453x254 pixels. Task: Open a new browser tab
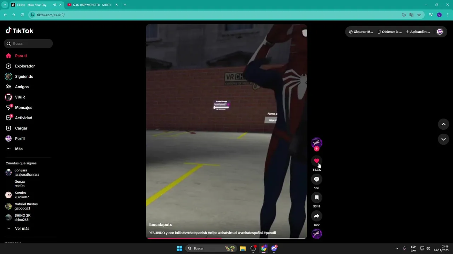(125, 5)
